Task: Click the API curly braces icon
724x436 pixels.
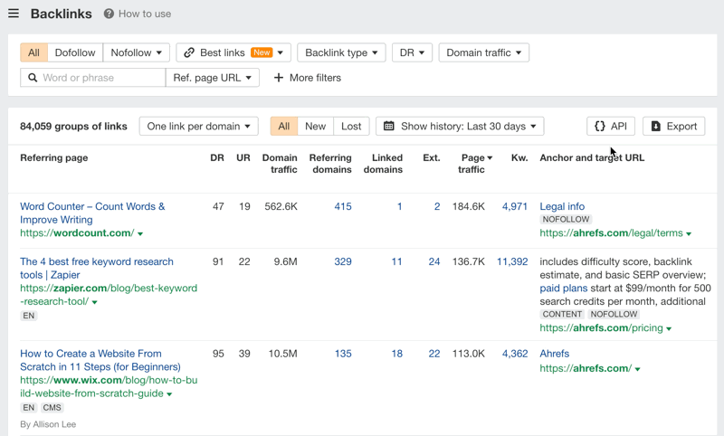Action: pos(600,127)
